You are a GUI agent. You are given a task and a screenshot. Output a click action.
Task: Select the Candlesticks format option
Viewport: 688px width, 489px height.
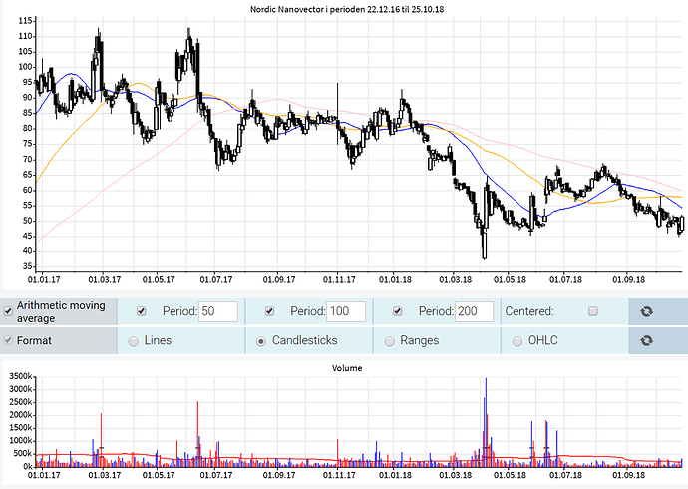point(261,341)
